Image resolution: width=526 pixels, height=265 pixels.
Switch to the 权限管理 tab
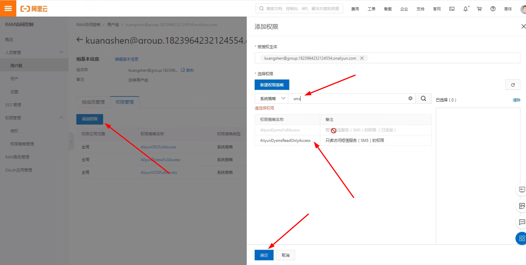pos(125,102)
